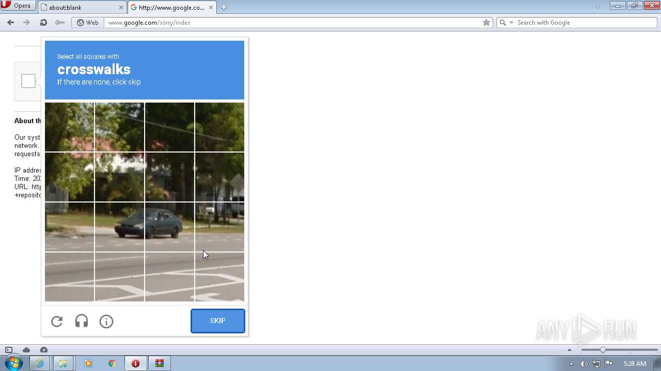Viewport: 661px width, 371px height.
Task: Click the SKIP button
Action: (218, 321)
